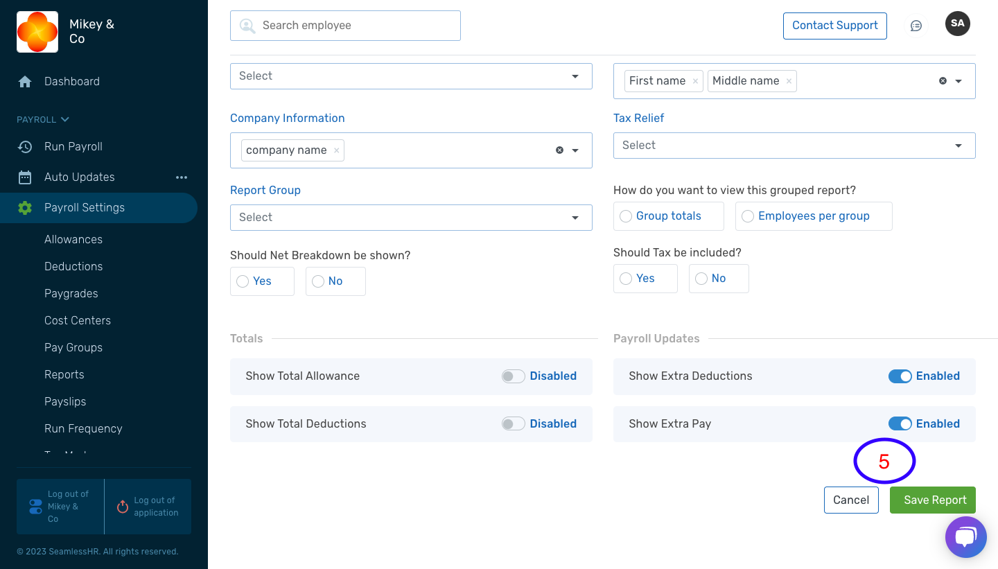Viewport: 998px width, 569px height.
Task: Switch to the Deductions settings page
Action: (73, 266)
